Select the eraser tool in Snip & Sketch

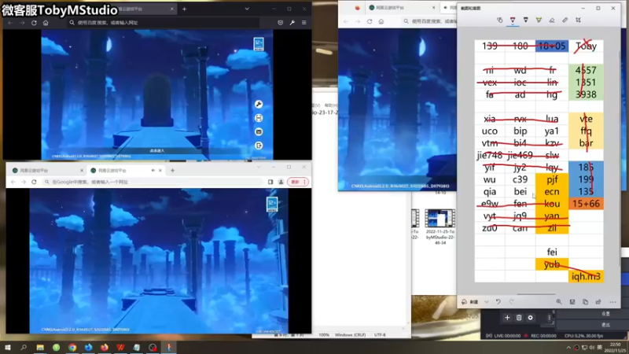click(x=552, y=20)
